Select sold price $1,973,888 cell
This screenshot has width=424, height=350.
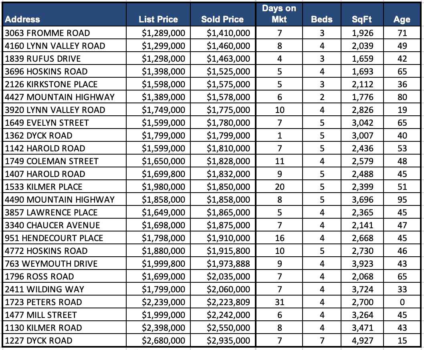(228, 264)
